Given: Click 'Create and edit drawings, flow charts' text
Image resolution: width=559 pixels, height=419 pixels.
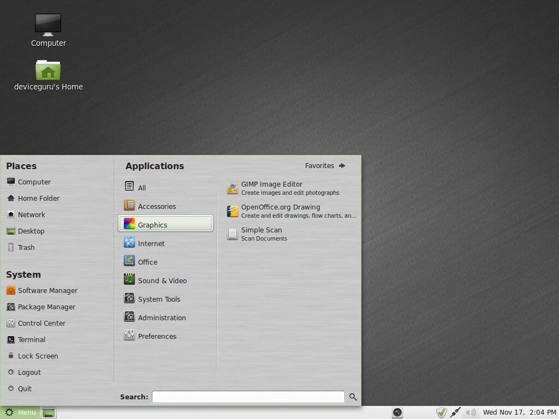Looking at the screenshot, I should click(x=299, y=216).
